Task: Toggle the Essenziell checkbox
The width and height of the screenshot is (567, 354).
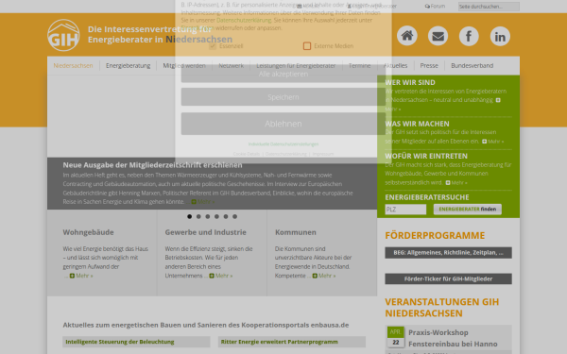Action: click(213, 46)
